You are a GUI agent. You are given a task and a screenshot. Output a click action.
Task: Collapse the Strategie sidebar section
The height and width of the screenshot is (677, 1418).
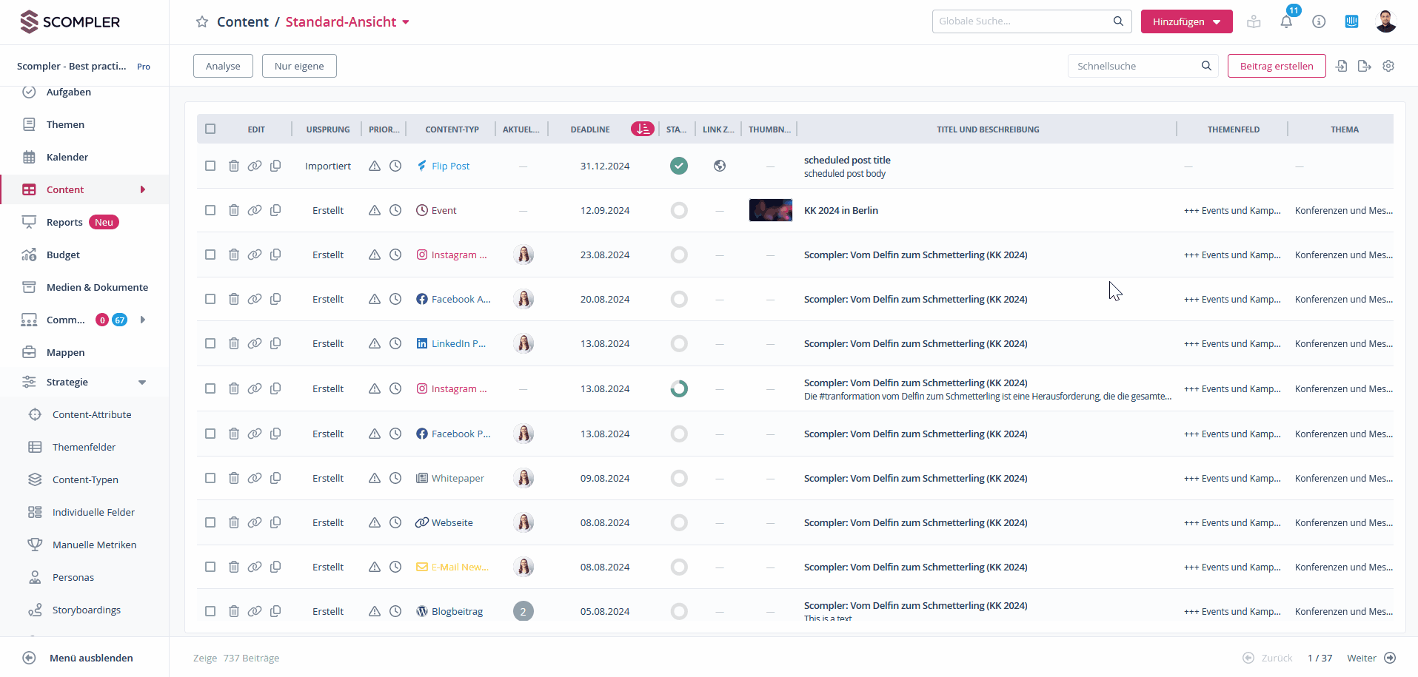142,383
